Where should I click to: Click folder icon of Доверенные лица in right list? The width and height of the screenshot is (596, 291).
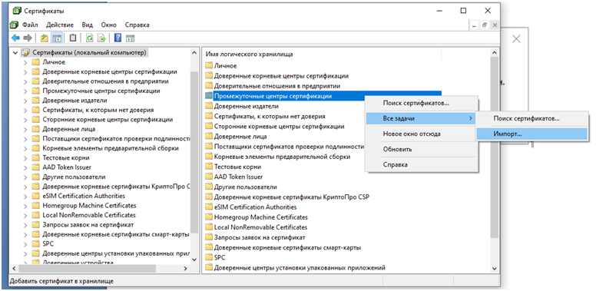(x=209, y=136)
